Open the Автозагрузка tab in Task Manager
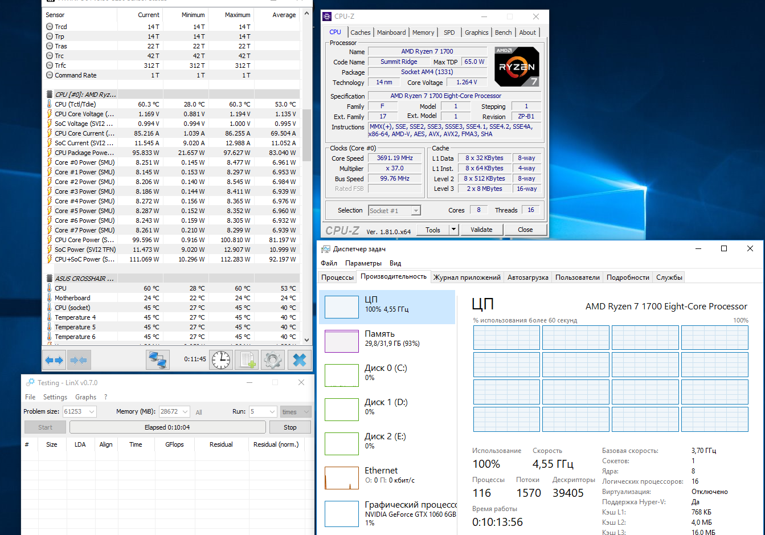The width and height of the screenshot is (765, 535). tap(528, 277)
